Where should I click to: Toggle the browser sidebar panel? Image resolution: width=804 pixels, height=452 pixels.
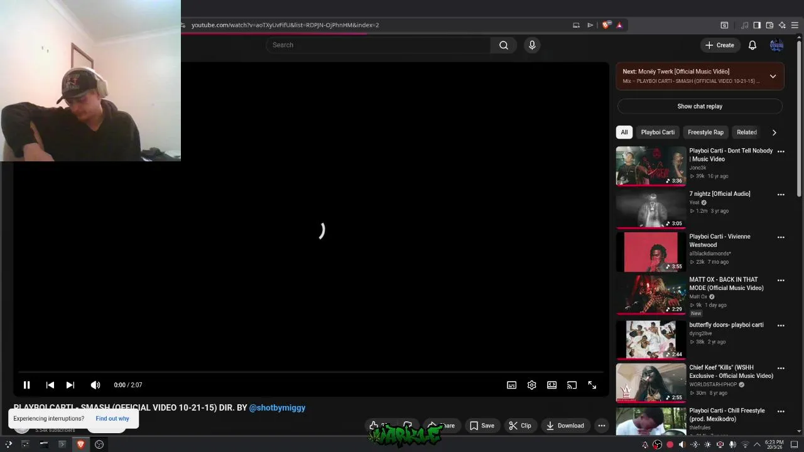[757, 25]
